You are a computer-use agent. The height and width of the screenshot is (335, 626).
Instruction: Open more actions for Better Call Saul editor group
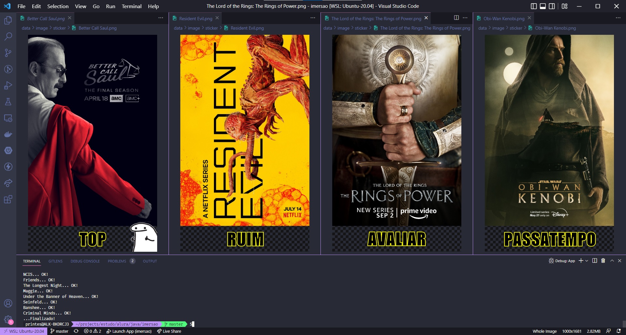(x=161, y=18)
